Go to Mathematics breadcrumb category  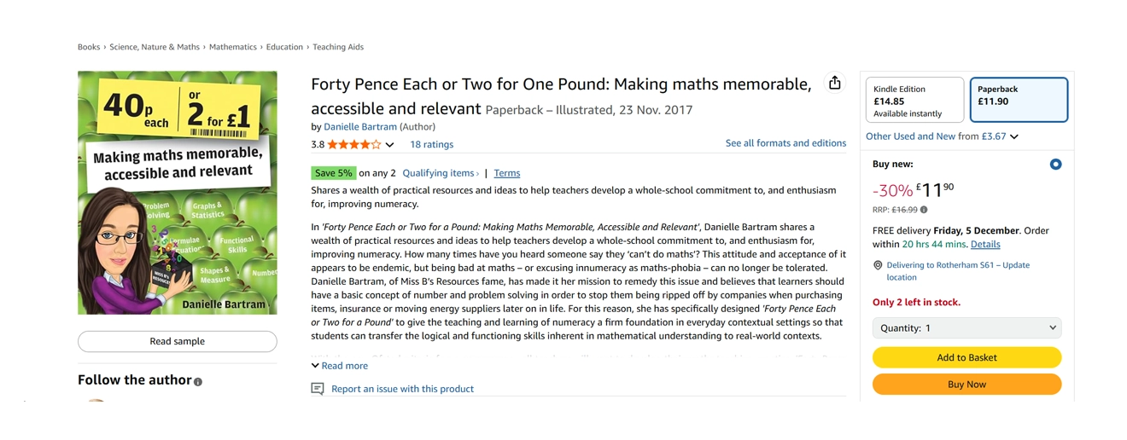[232, 47]
